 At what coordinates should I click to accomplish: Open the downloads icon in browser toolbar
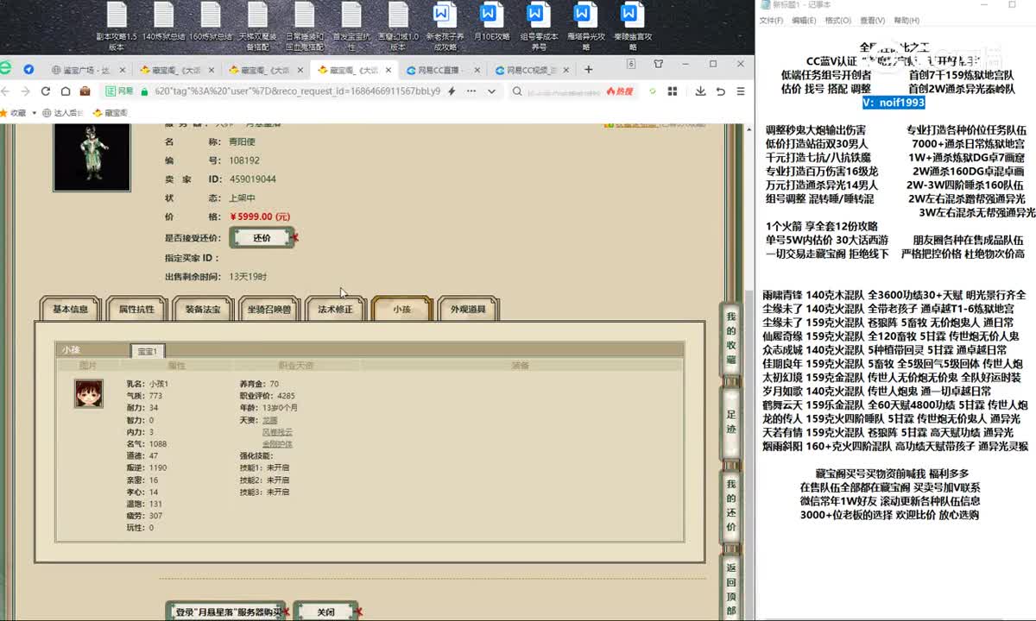[700, 91]
